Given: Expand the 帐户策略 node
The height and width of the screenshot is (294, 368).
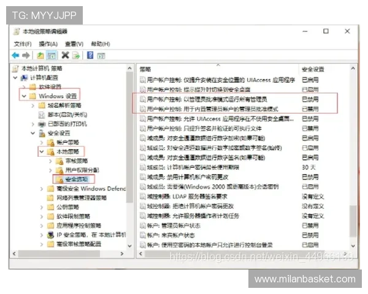Looking at the screenshot, I should coord(42,142).
